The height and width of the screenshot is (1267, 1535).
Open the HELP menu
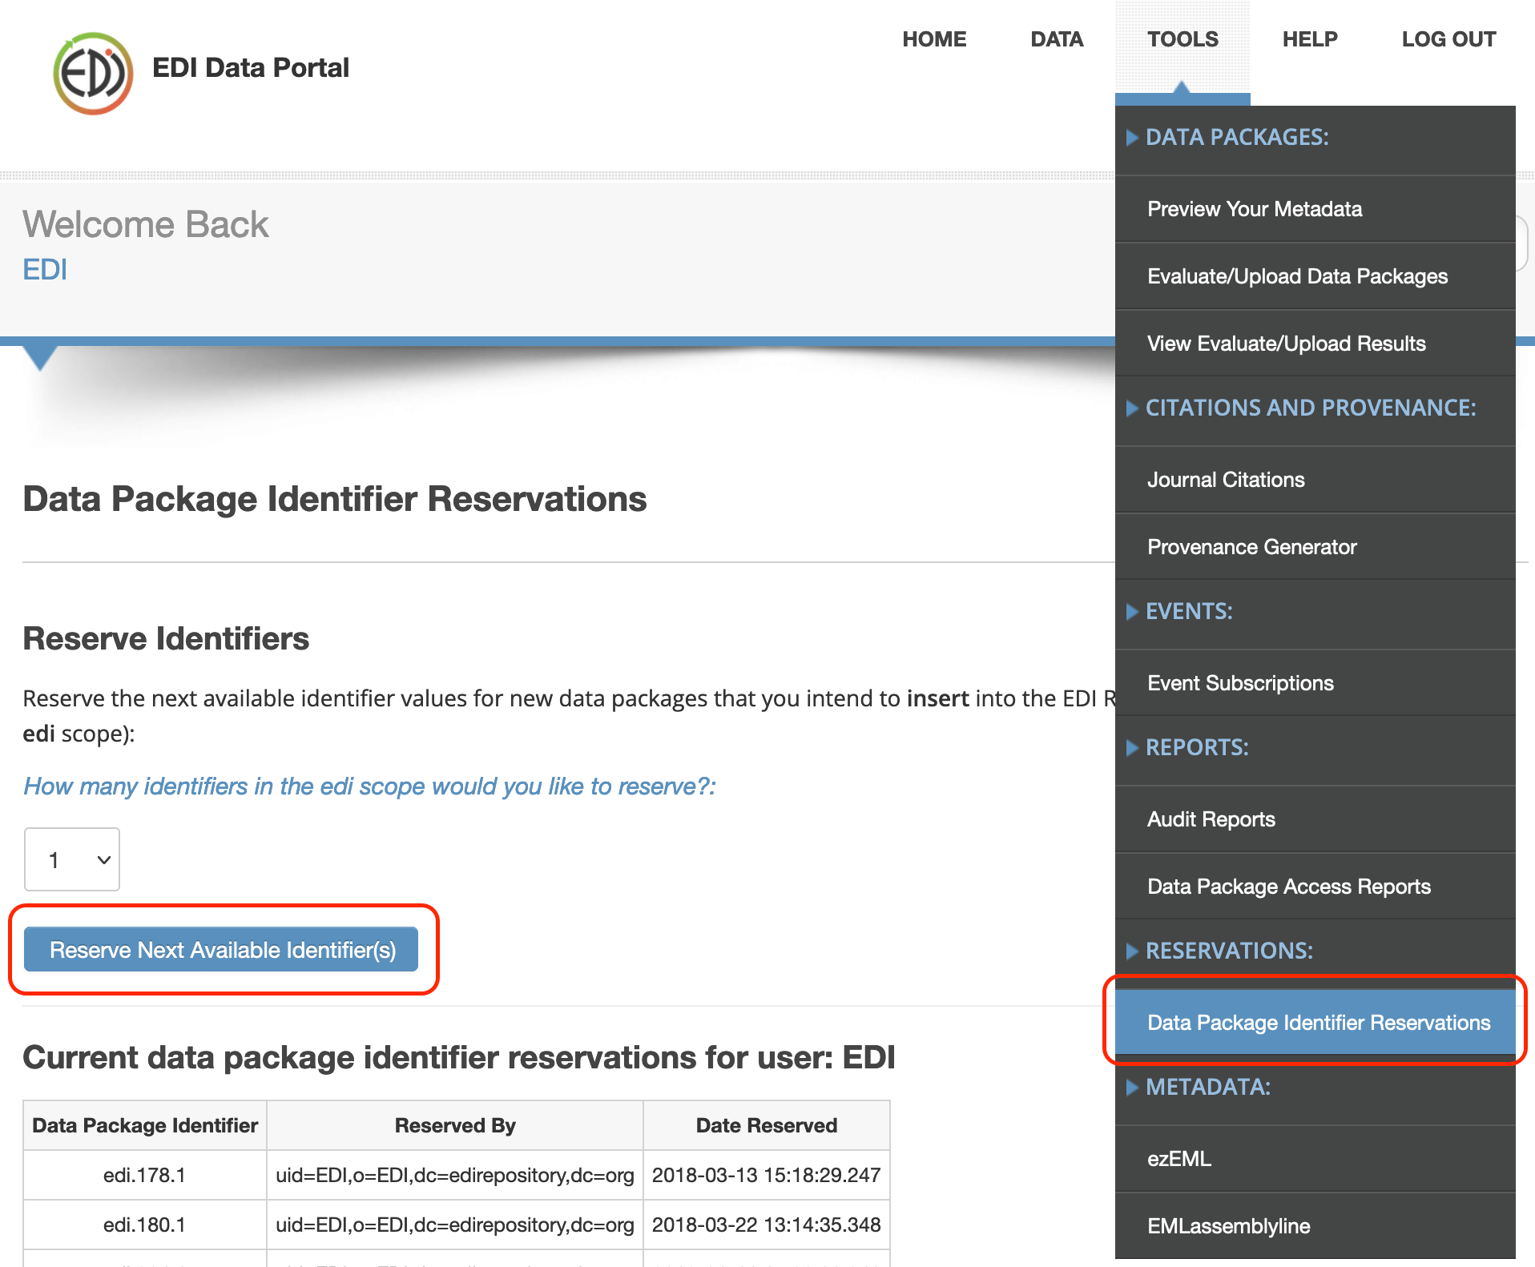[1310, 39]
